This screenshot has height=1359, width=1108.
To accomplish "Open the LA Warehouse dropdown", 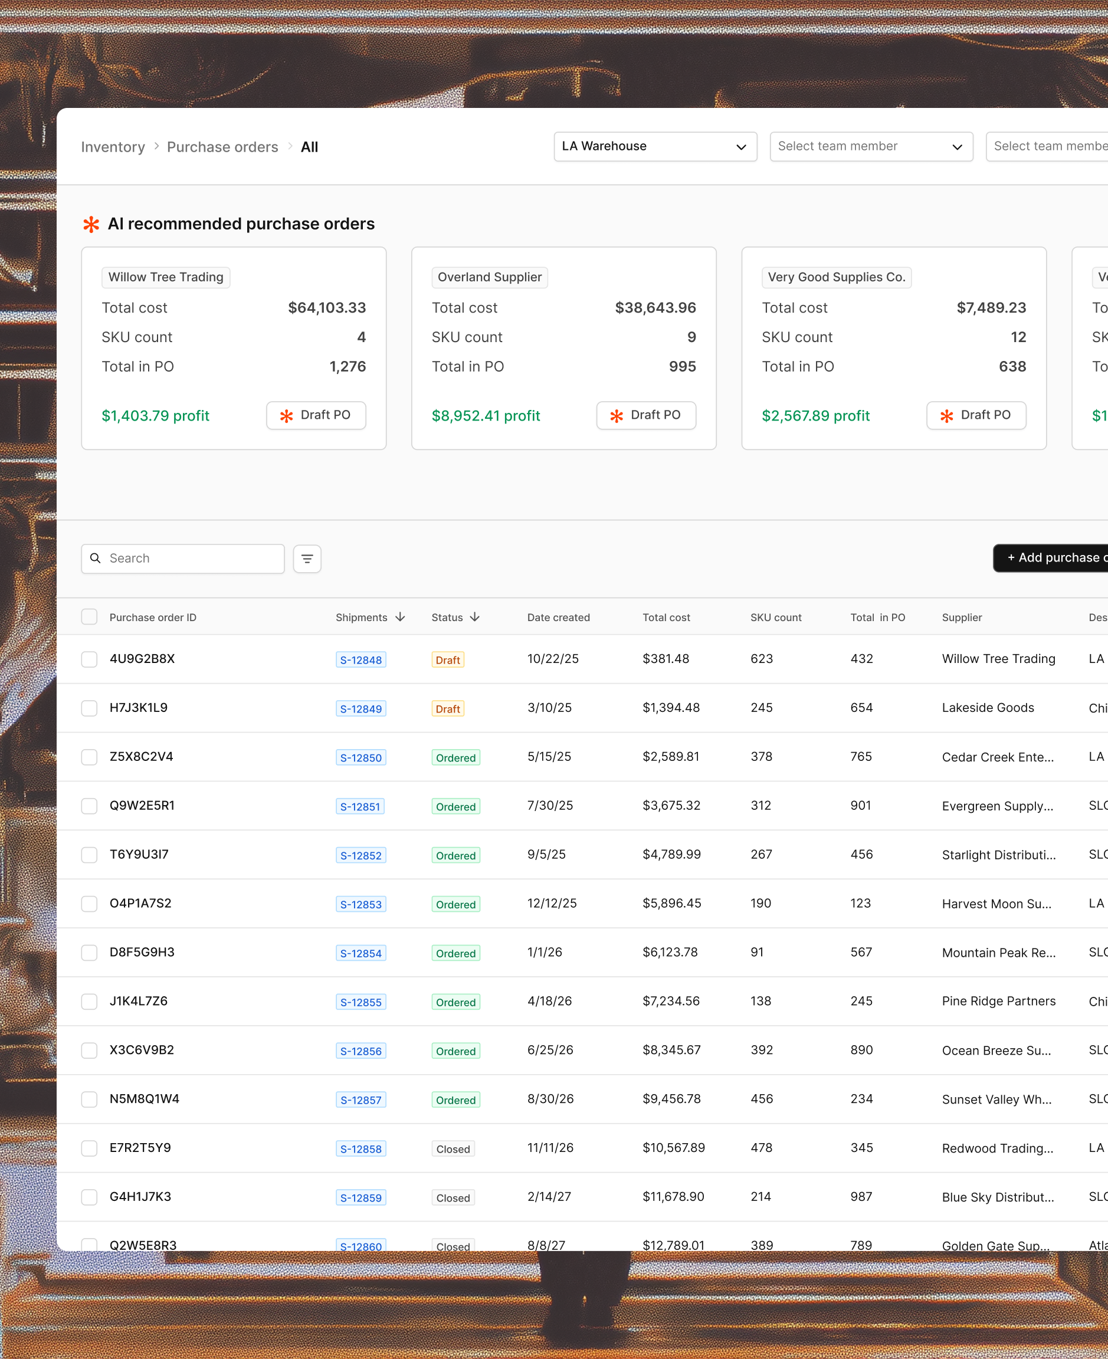I will [655, 147].
